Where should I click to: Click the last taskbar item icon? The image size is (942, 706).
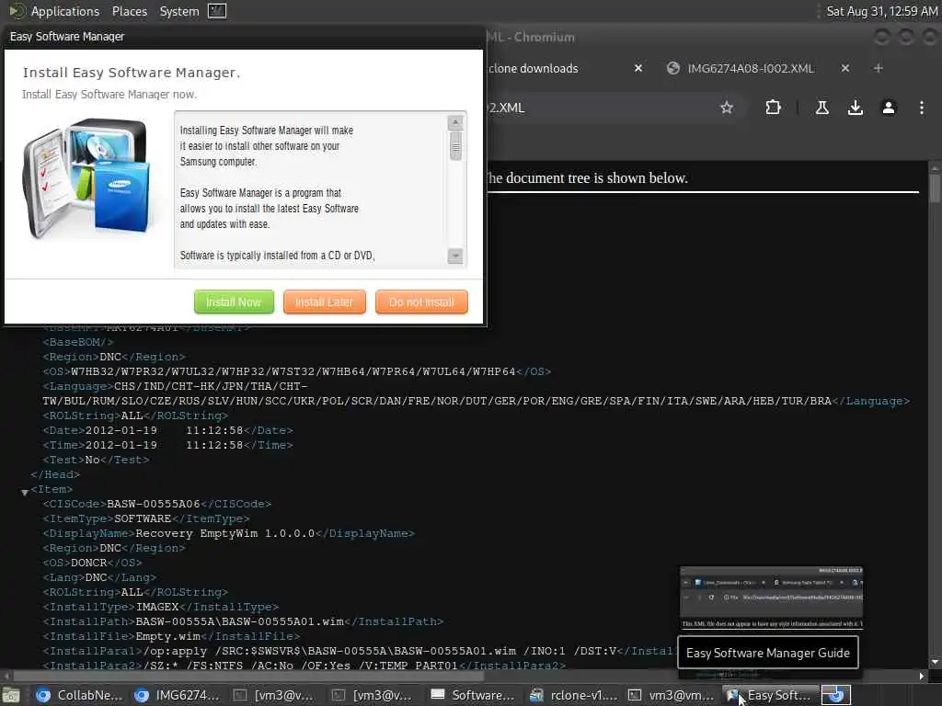pyautogui.click(x=835, y=695)
